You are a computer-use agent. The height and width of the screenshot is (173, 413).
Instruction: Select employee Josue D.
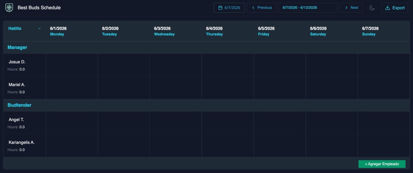click(x=17, y=62)
